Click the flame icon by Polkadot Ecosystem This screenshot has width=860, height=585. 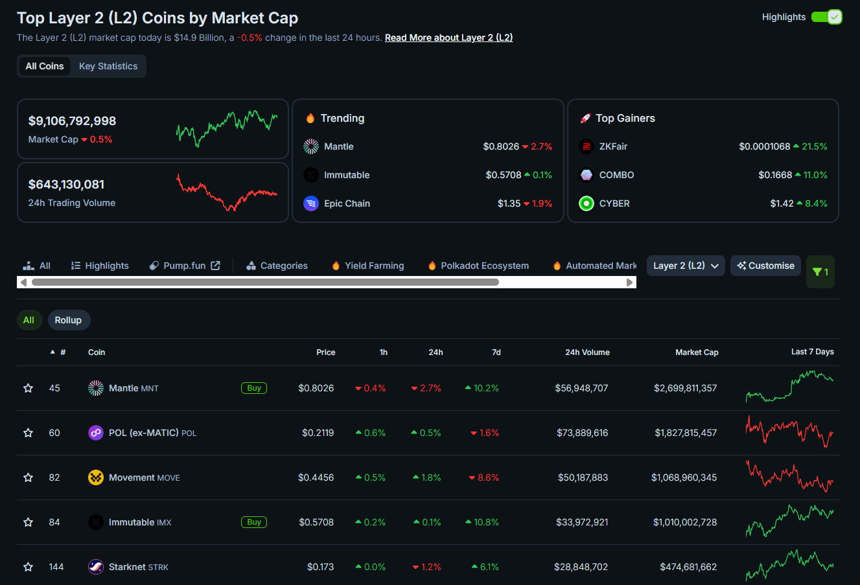432,266
